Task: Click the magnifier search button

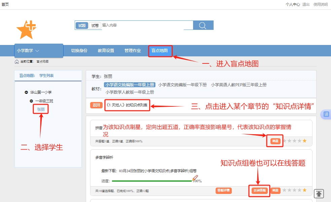Action: [x=203, y=26]
